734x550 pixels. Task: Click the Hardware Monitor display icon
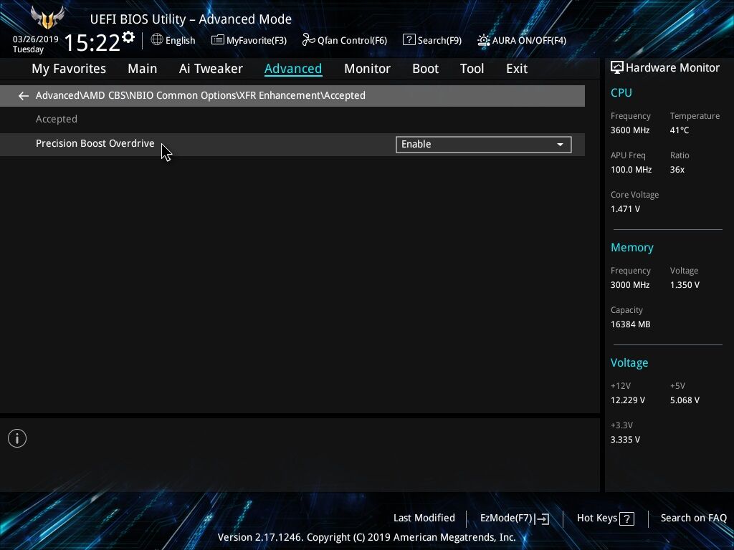click(616, 68)
